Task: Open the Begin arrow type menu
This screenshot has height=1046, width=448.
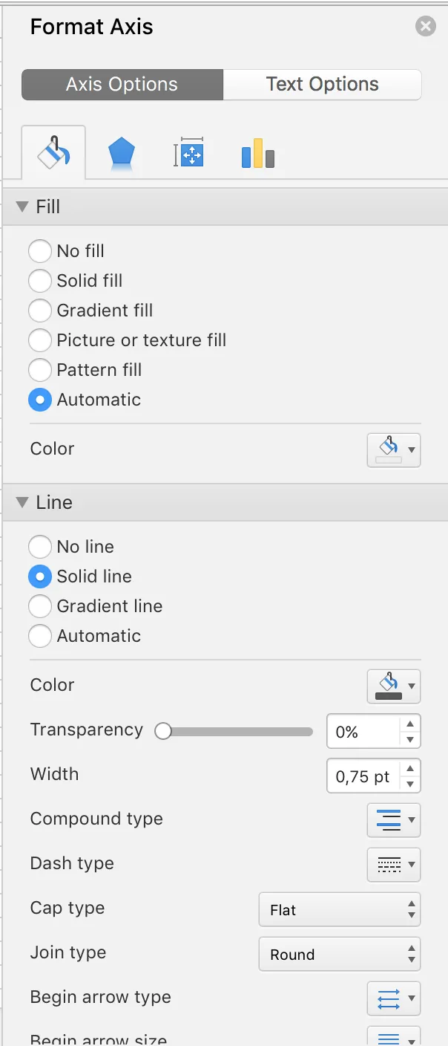Action: 394,998
